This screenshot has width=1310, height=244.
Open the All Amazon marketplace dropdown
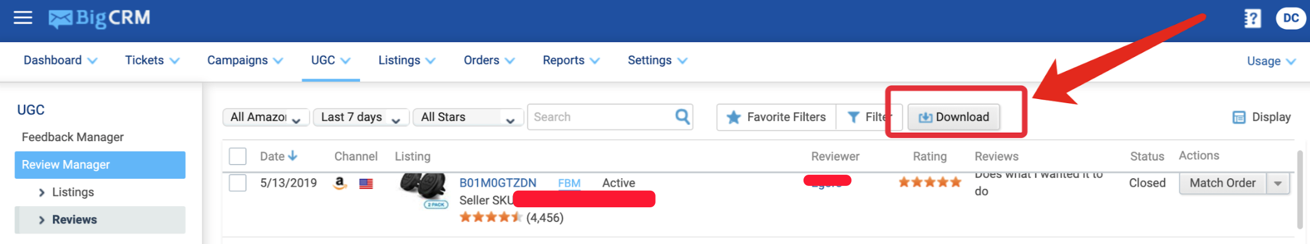pos(266,117)
